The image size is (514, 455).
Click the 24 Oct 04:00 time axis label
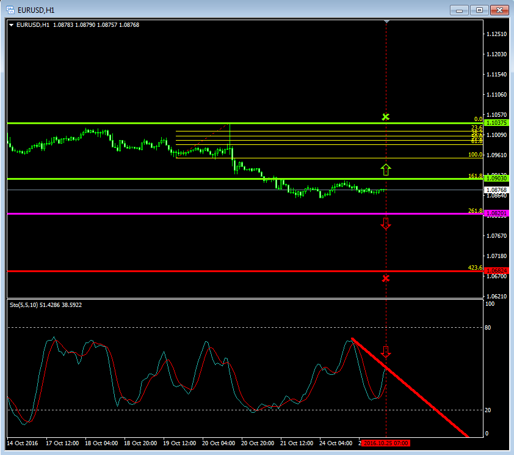[337, 443]
